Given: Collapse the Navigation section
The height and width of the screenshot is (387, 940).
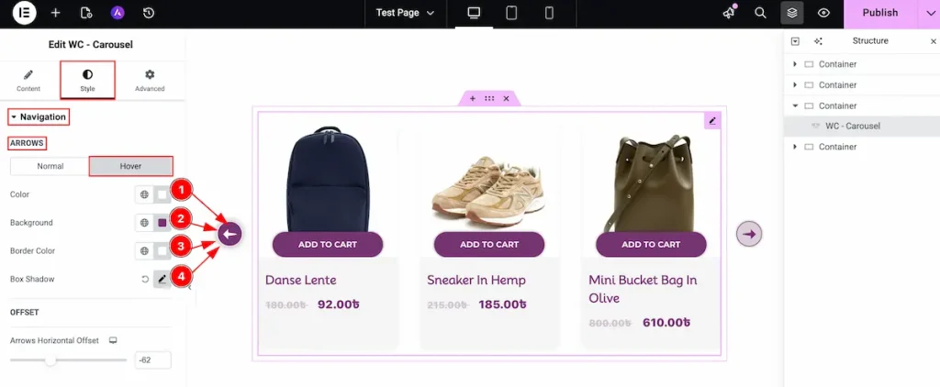Looking at the screenshot, I should point(39,117).
